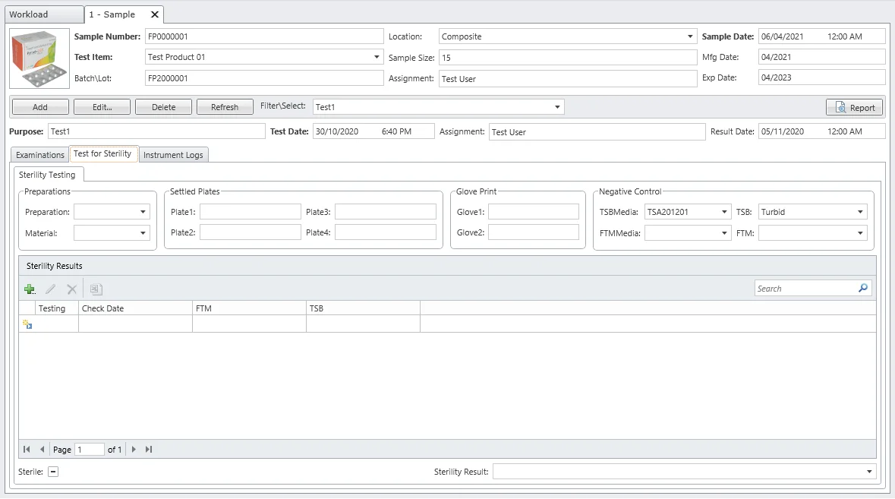Viewport: 895px width, 499px height.
Task: Close the 1 - Sample tab
Action: [155, 14]
